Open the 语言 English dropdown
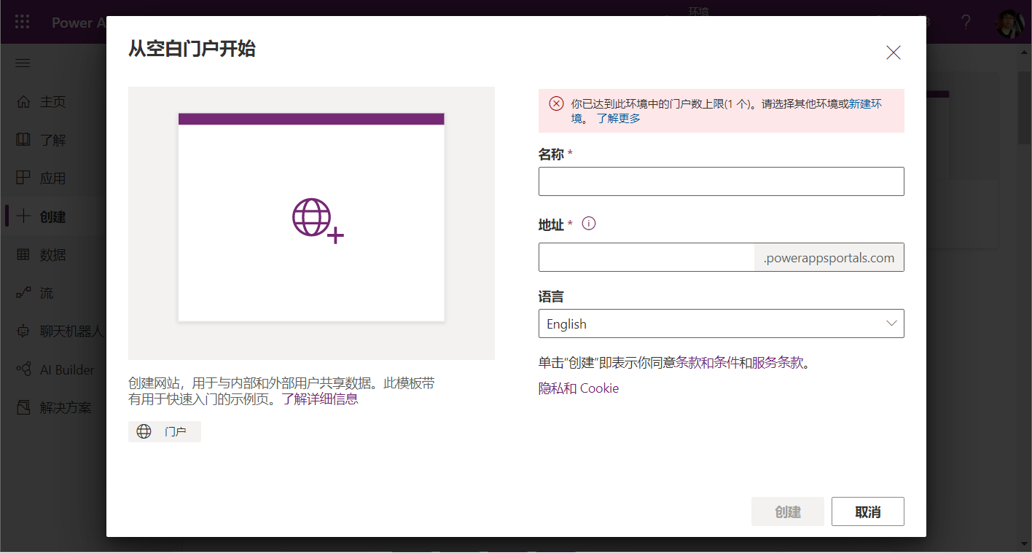This screenshot has width=1032, height=553. tap(722, 323)
